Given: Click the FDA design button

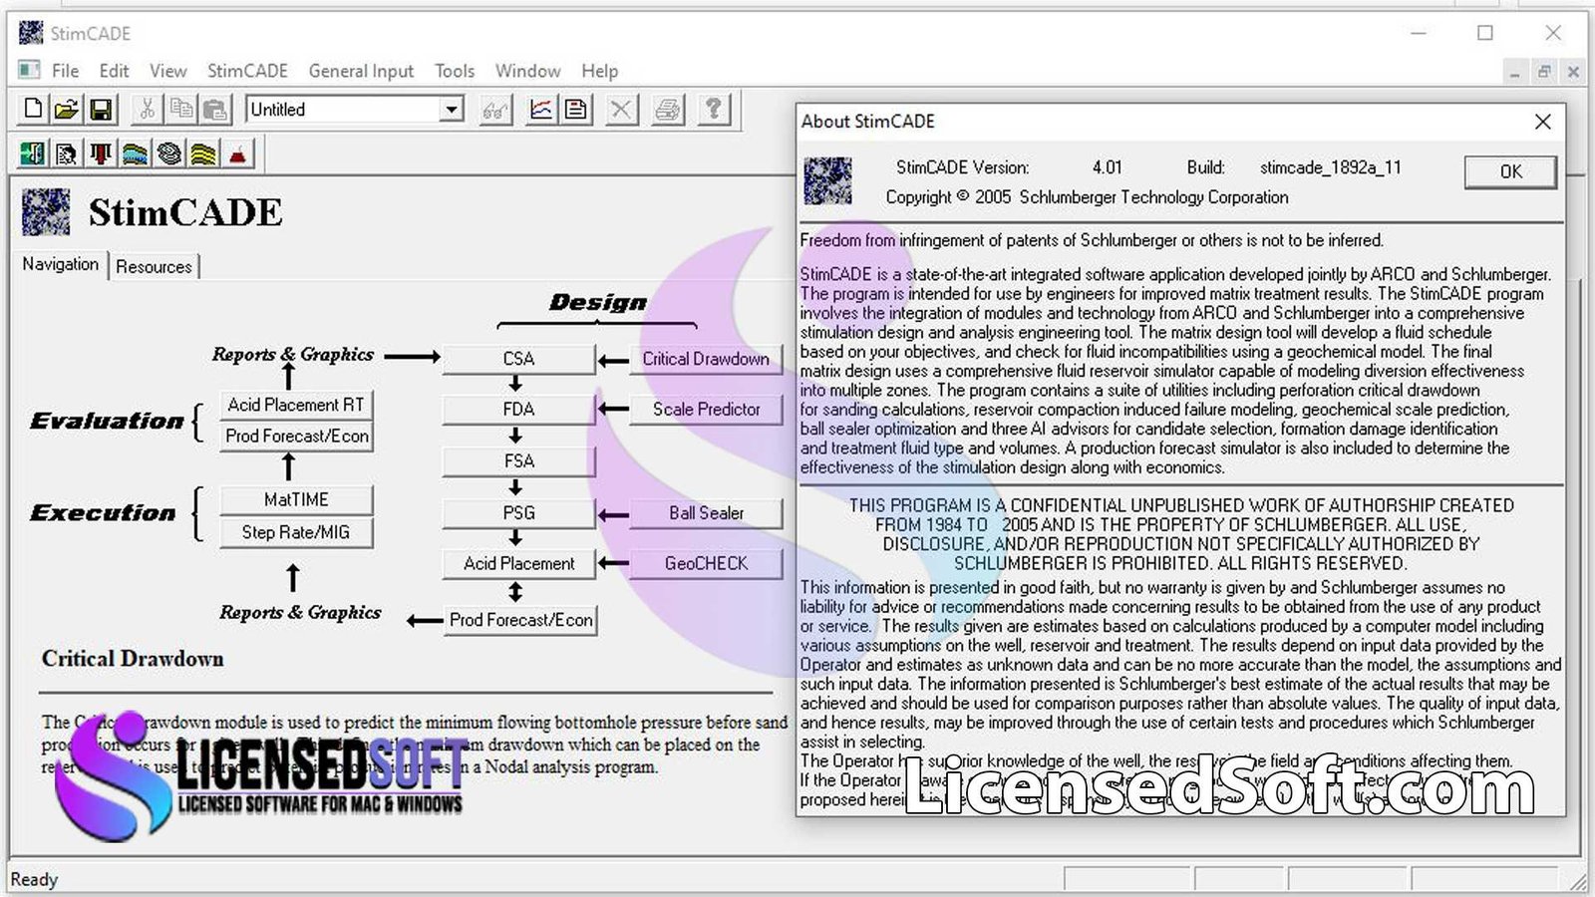Looking at the screenshot, I should [518, 410].
